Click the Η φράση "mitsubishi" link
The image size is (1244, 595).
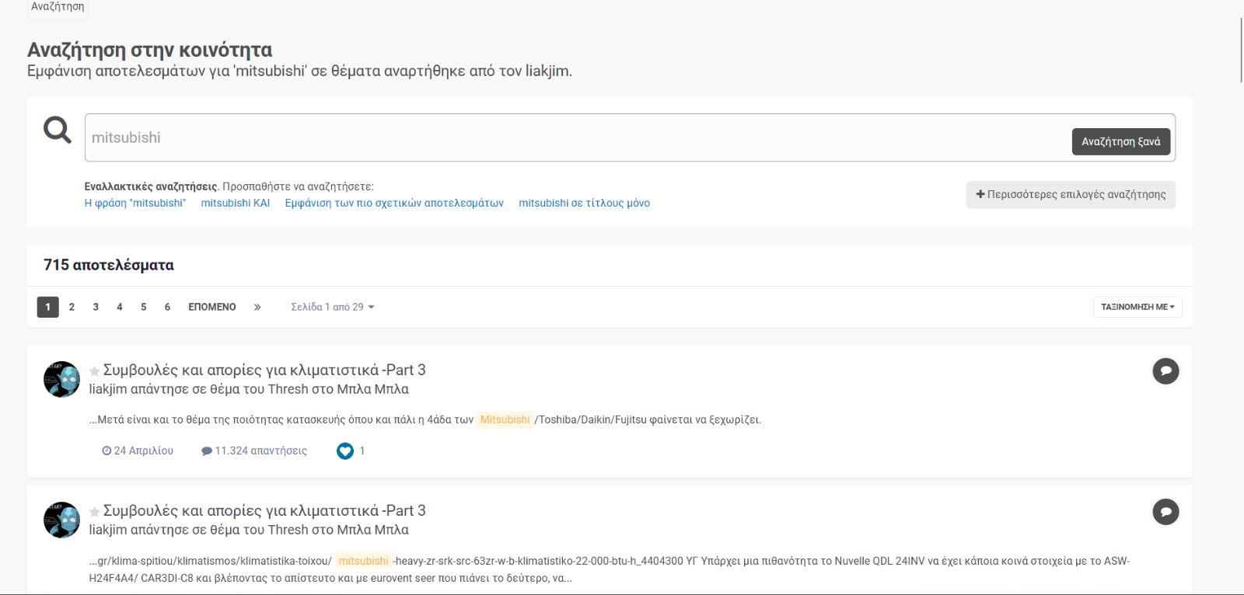pos(135,203)
